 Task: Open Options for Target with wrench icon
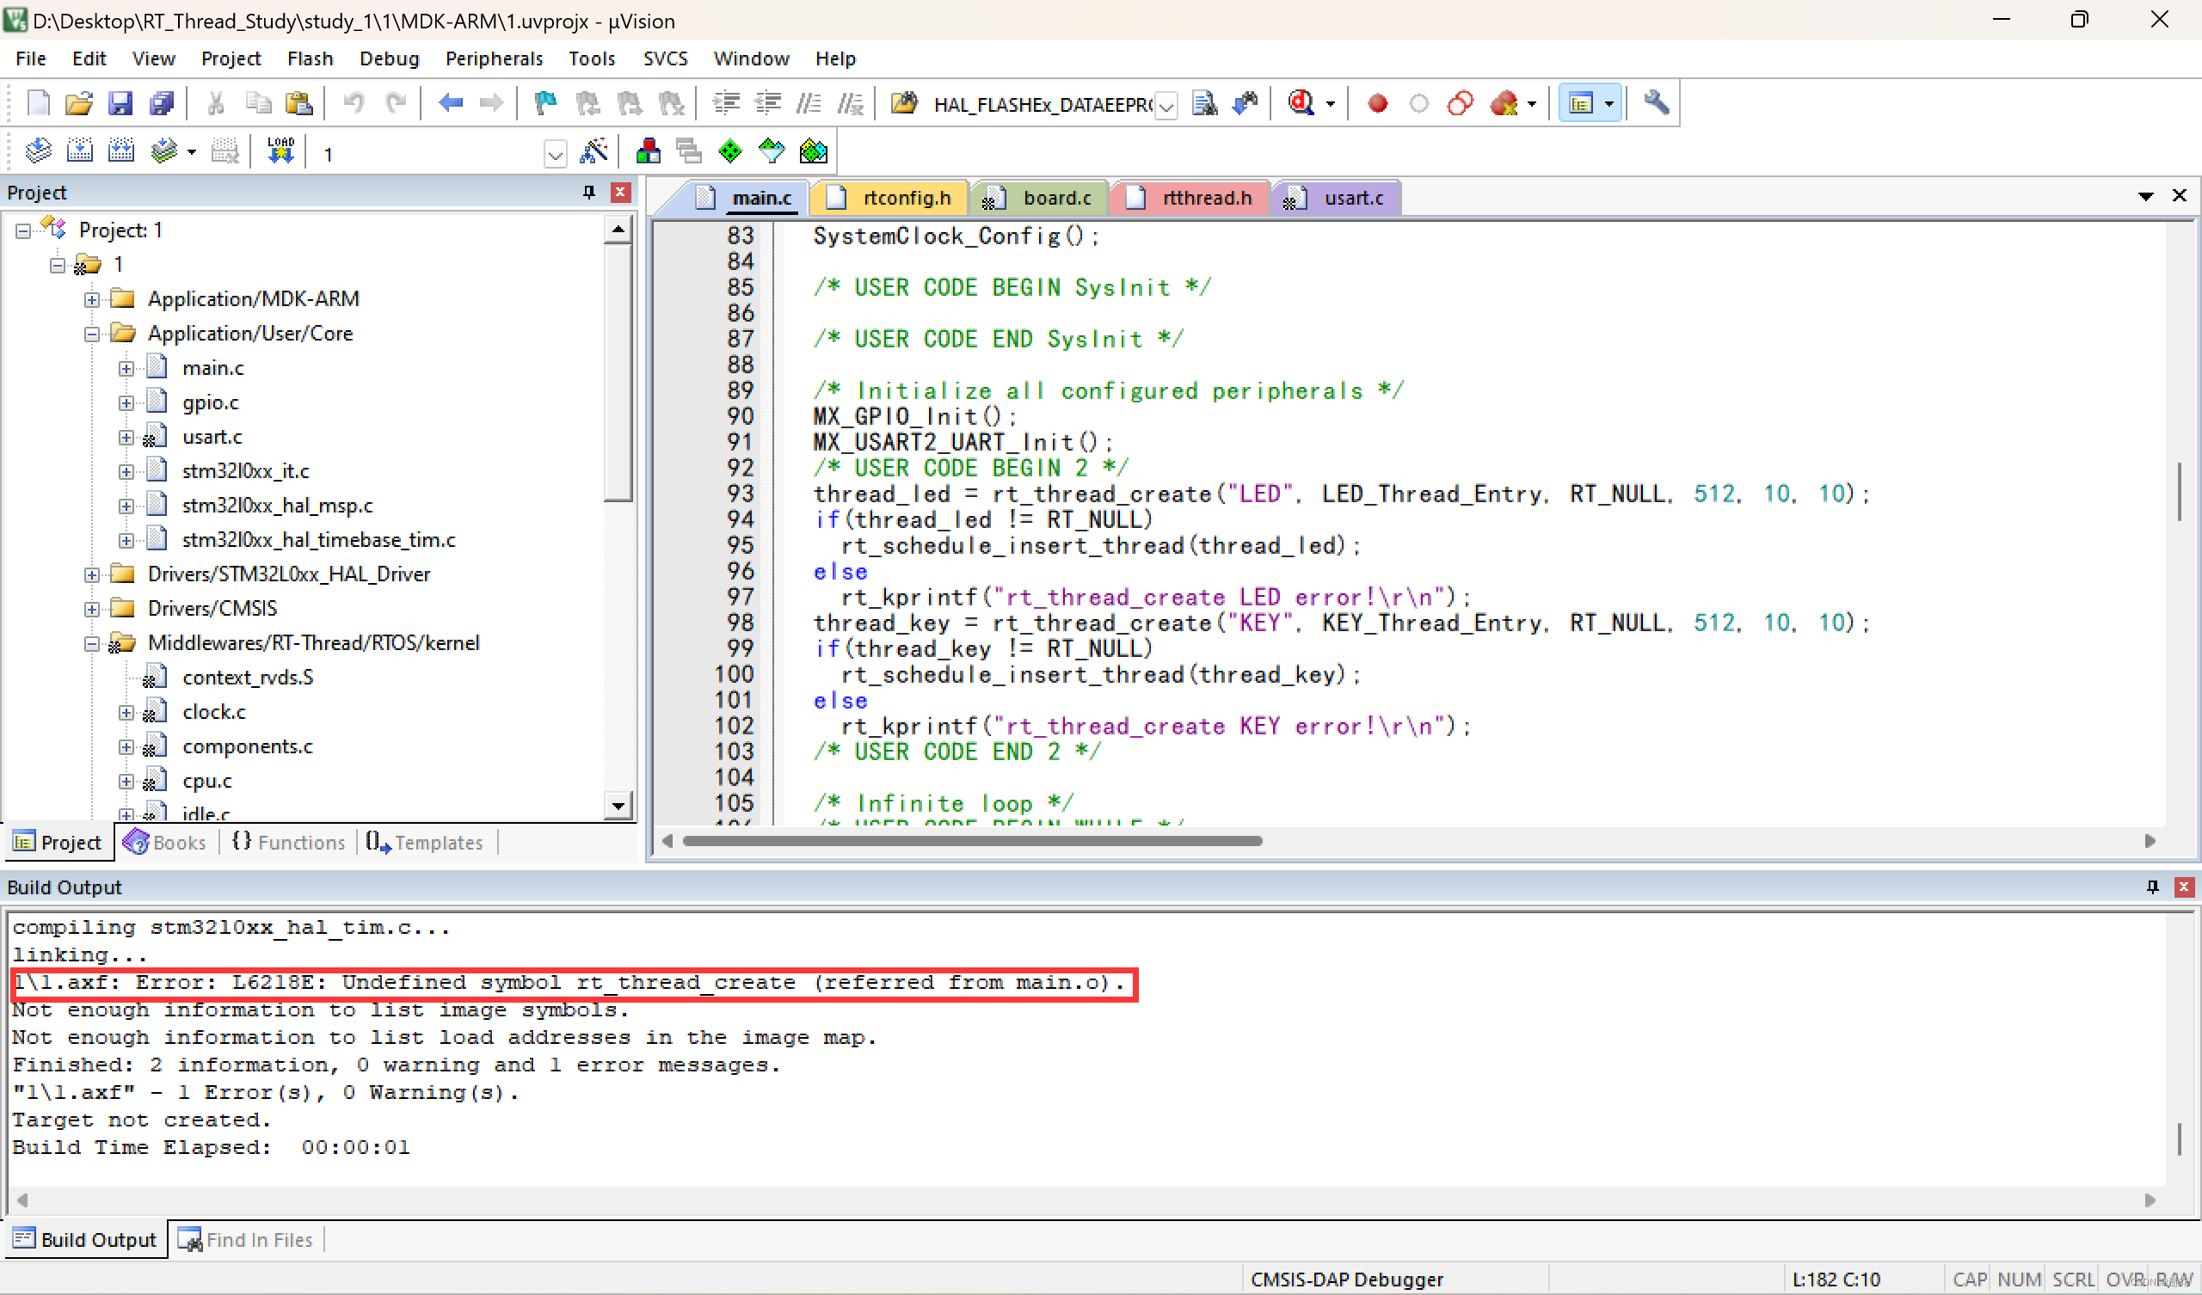1654,103
